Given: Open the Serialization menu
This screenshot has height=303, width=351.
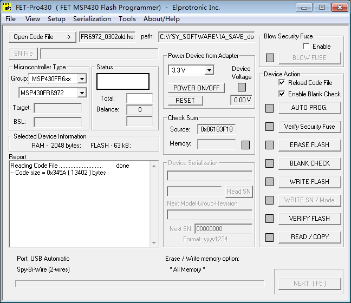Looking at the screenshot, I should (92, 19).
